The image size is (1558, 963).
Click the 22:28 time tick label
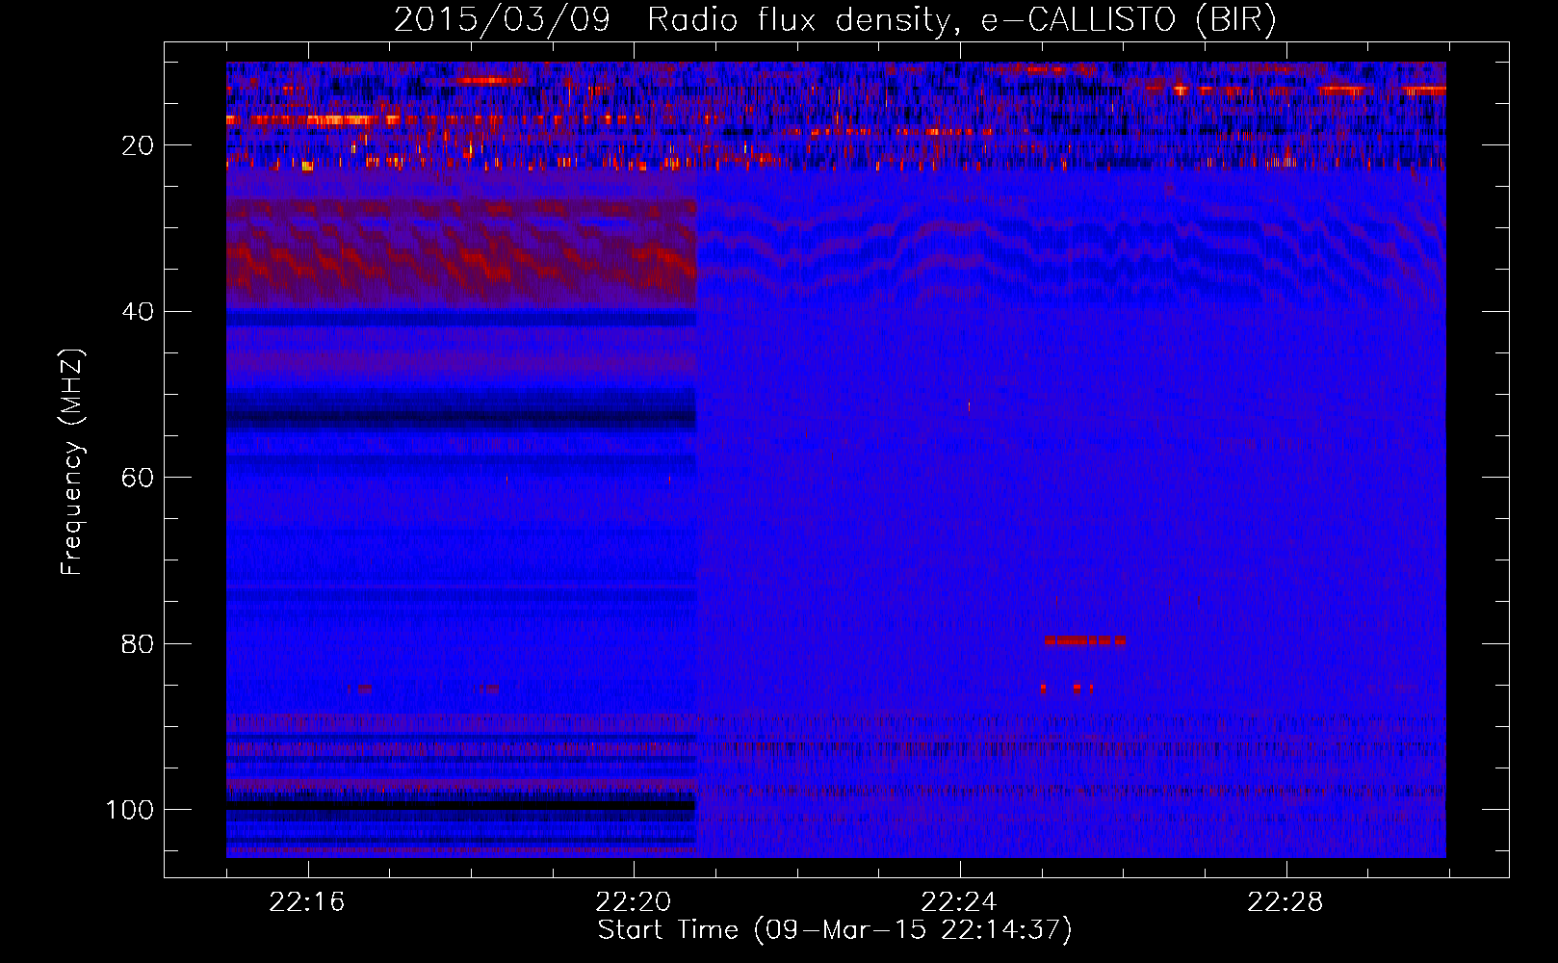tap(1285, 902)
